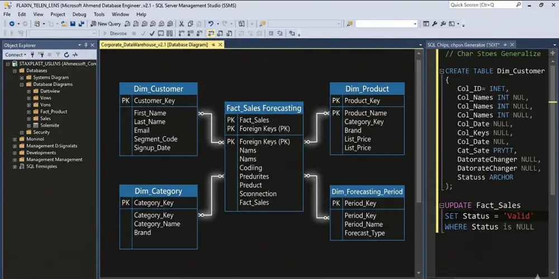559x279 pixels.
Task: Click the New Query toolbar button
Action: point(106,24)
